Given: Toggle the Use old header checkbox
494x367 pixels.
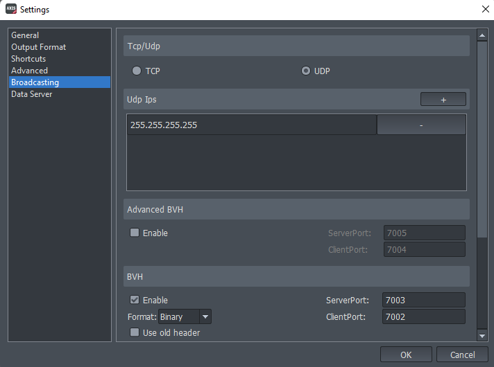Looking at the screenshot, I should 135,332.
